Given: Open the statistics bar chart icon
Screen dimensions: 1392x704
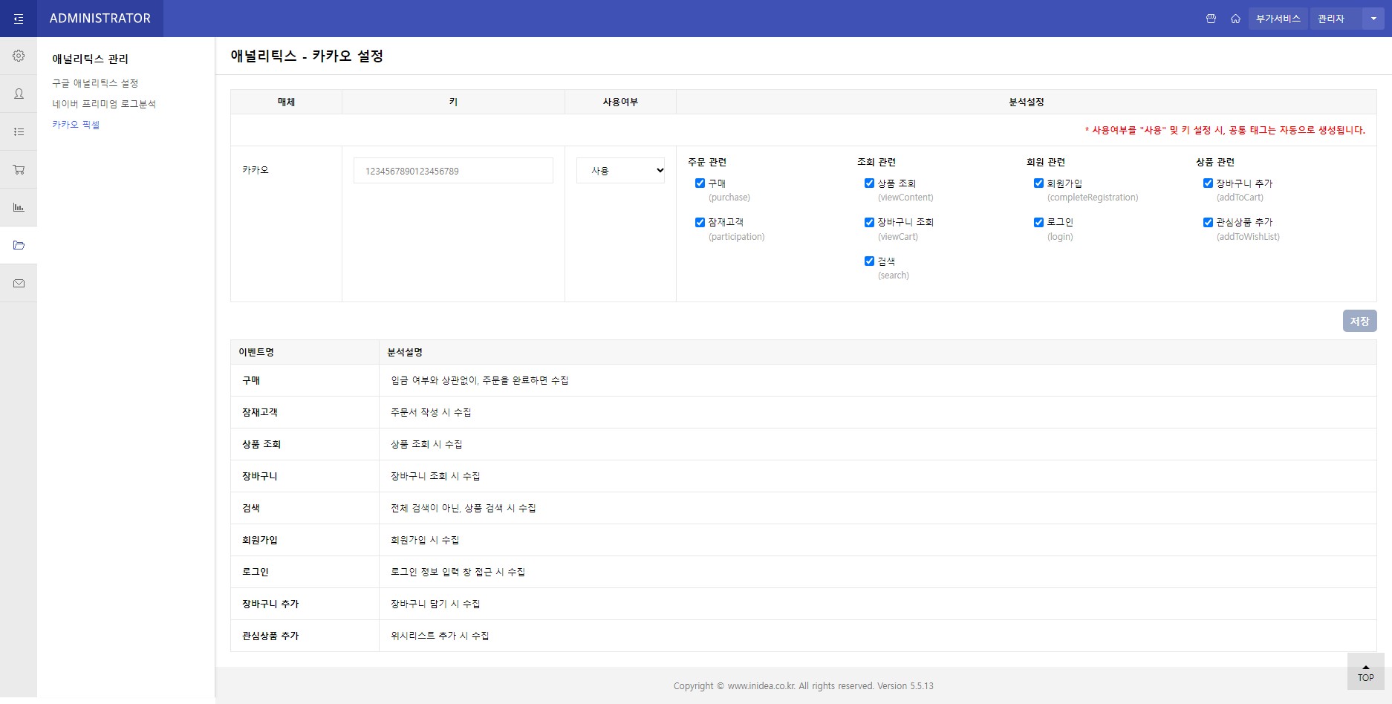Looking at the screenshot, I should pos(19,207).
